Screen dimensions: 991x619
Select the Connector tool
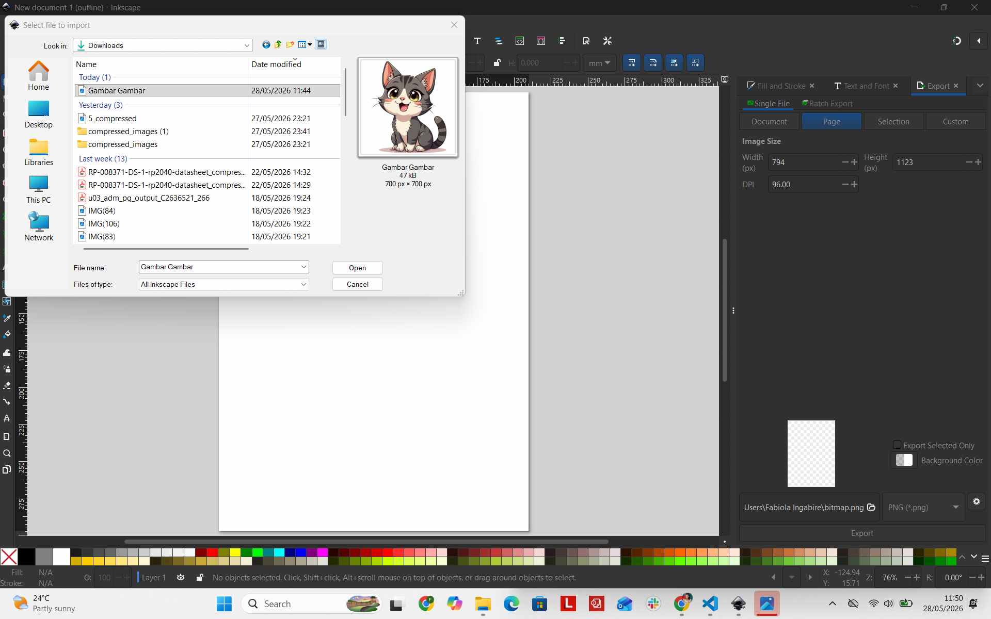point(7,402)
